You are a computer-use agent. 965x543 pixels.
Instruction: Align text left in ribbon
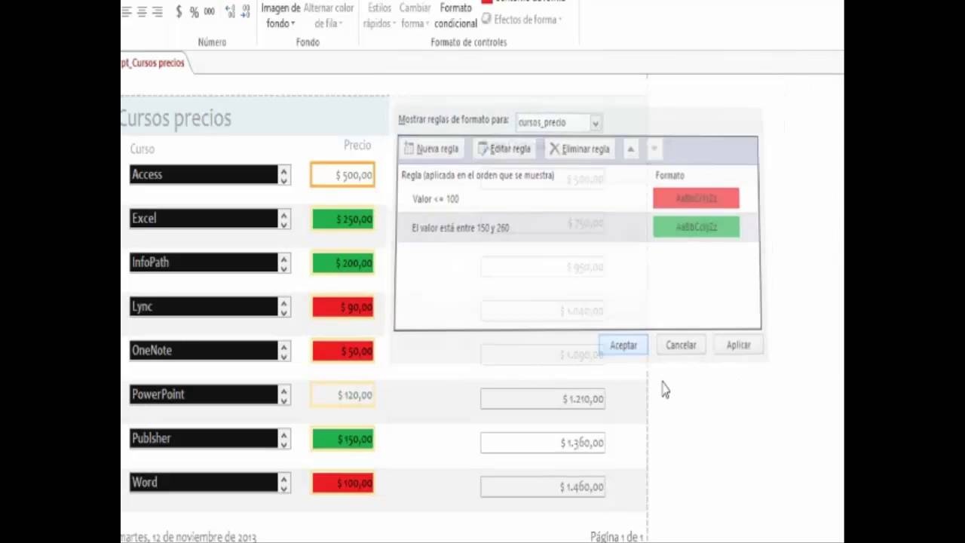point(127,12)
